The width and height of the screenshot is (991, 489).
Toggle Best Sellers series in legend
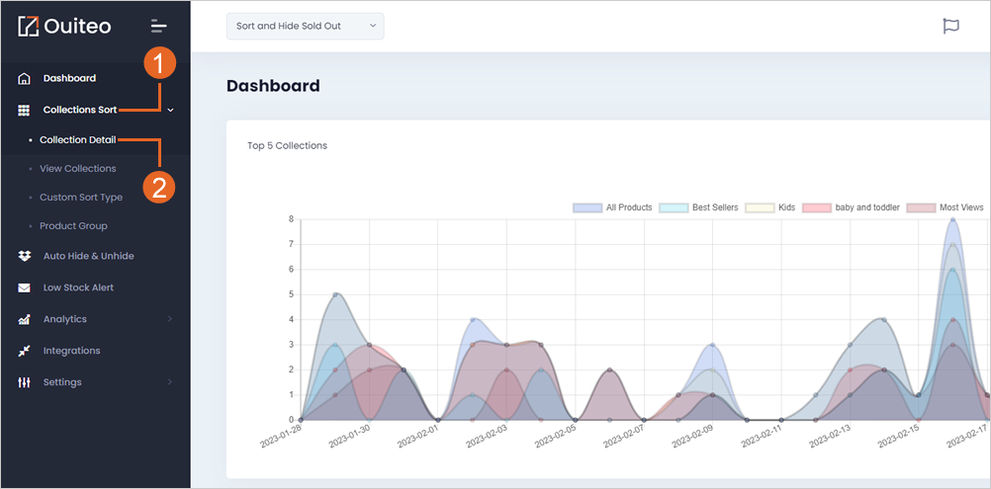(698, 207)
